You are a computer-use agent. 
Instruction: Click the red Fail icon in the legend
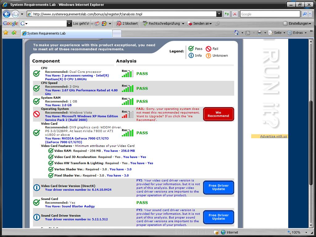(208, 49)
